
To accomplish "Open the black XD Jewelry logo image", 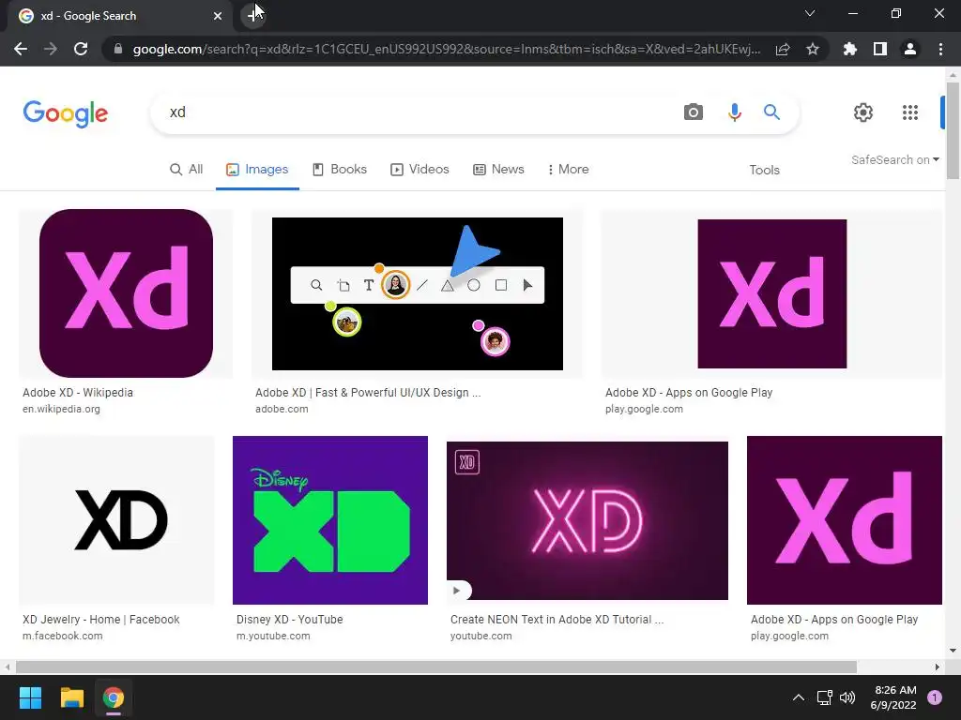I will coord(117,519).
